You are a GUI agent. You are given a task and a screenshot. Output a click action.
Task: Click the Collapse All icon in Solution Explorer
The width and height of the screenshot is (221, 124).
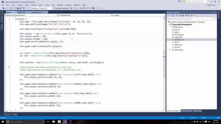click(x=186, y=15)
